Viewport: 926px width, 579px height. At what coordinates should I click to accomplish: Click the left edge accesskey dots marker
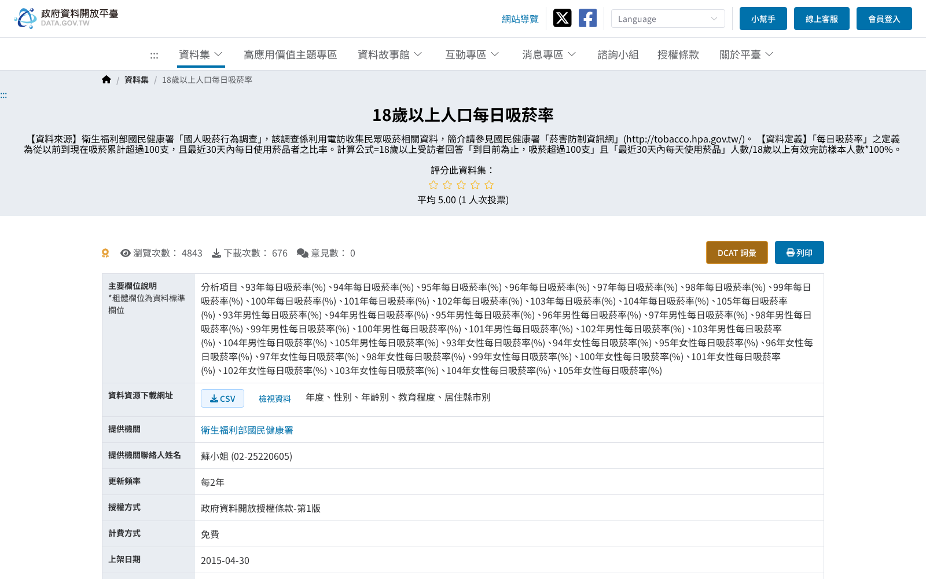[x=3, y=95]
